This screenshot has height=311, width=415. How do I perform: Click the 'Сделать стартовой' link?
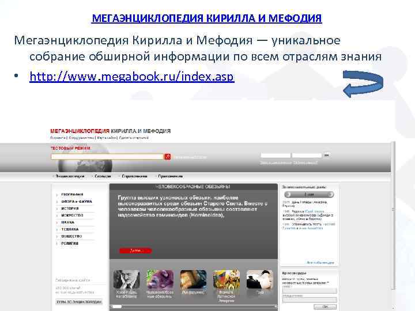(134, 138)
